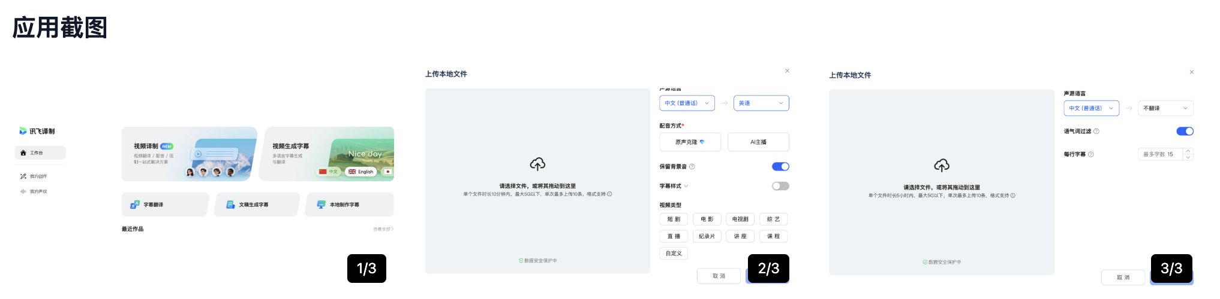This screenshot has height=299, width=1220.
Task: Click the 最多字数 15 input field
Action: [1161, 154]
